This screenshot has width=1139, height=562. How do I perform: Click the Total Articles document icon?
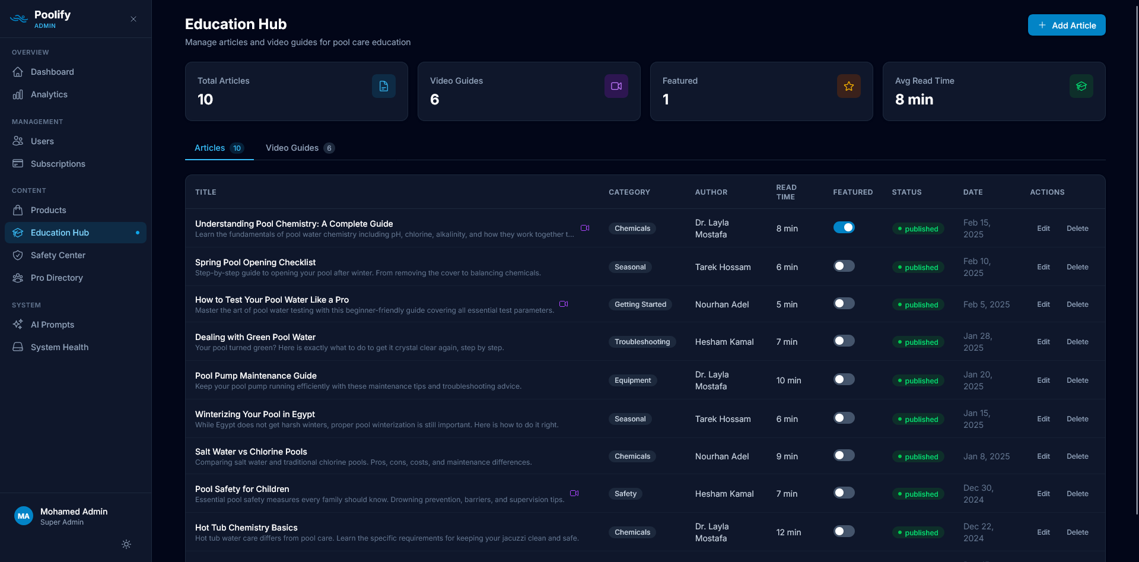click(x=384, y=86)
